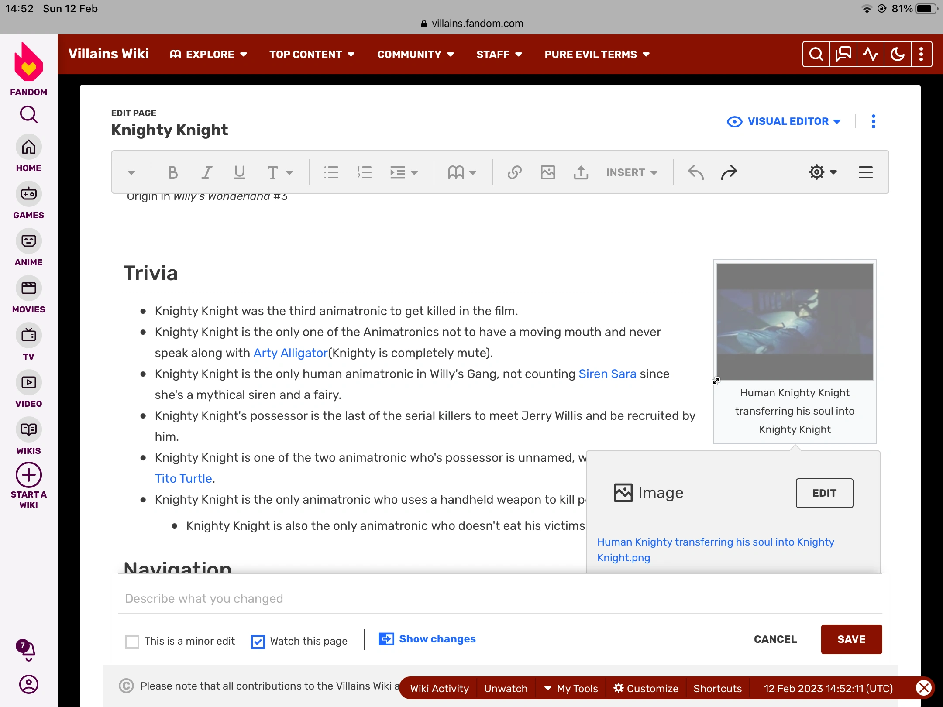943x707 pixels.
Task: Check the minor edit checkbox
Action: [132, 641]
